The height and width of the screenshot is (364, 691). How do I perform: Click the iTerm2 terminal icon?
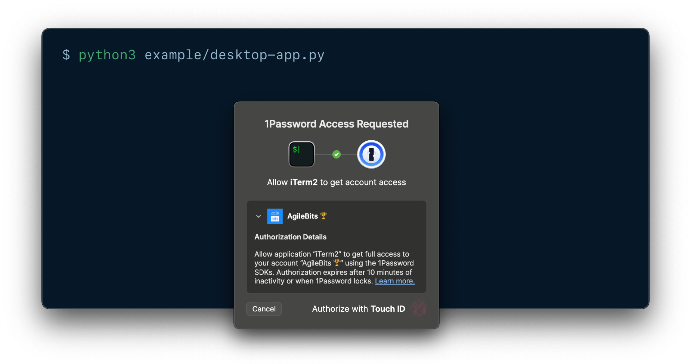pos(301,154)
